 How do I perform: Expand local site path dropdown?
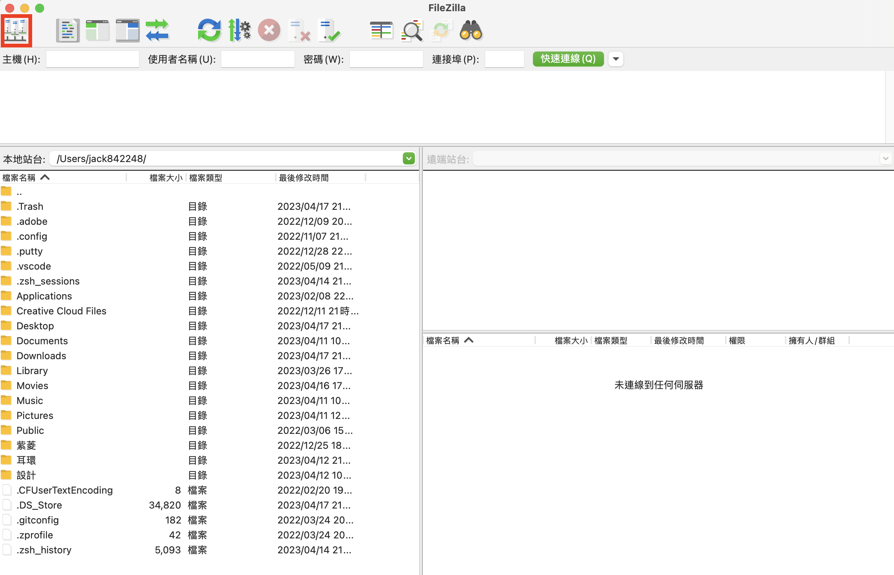point(409,159)
